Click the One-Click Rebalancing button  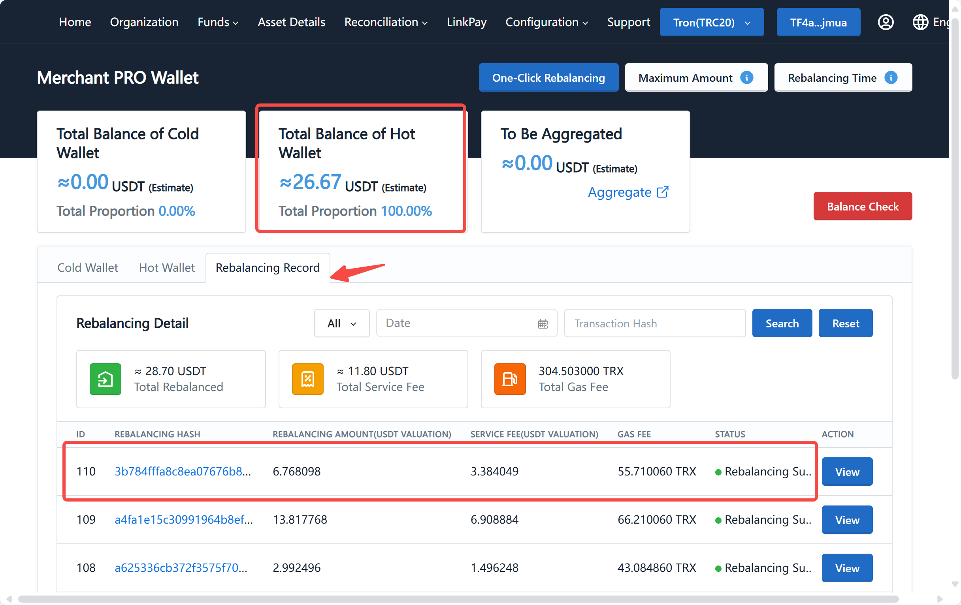tap(548, 77)
